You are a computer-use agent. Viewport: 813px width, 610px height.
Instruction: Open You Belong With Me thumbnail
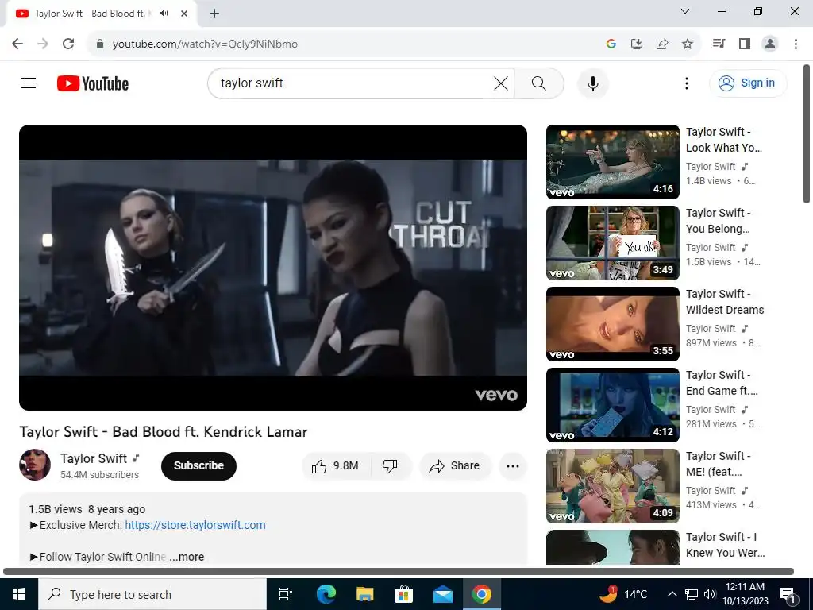tap(612, 243)
